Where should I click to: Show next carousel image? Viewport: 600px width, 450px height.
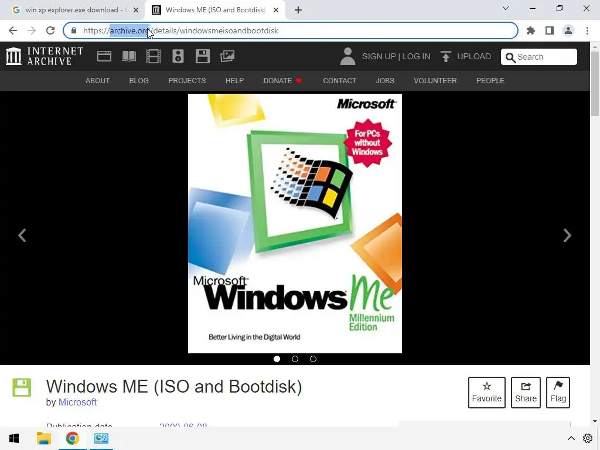tap(567, 236)
